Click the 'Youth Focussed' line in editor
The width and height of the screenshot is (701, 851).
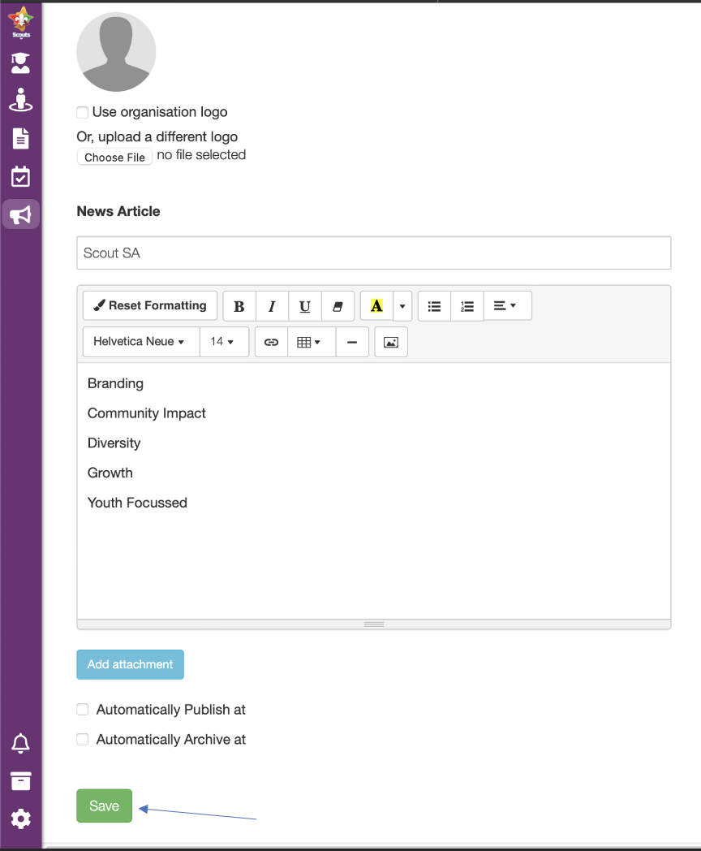click(x=137, y=503)
